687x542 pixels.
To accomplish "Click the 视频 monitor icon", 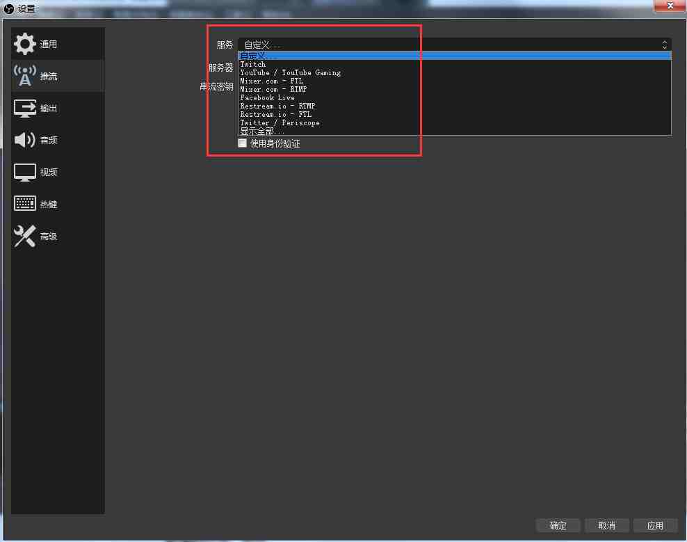I will (x=24, y=173).
